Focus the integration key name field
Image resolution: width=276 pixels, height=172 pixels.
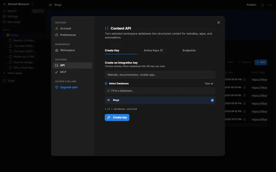pyautogui.click(x=160, y=75)
